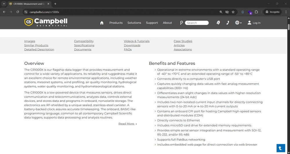Viewport: 290px width, 154px height.
Task: Click the search magnifier icon in site header
Action: click(x=182, y=23)
